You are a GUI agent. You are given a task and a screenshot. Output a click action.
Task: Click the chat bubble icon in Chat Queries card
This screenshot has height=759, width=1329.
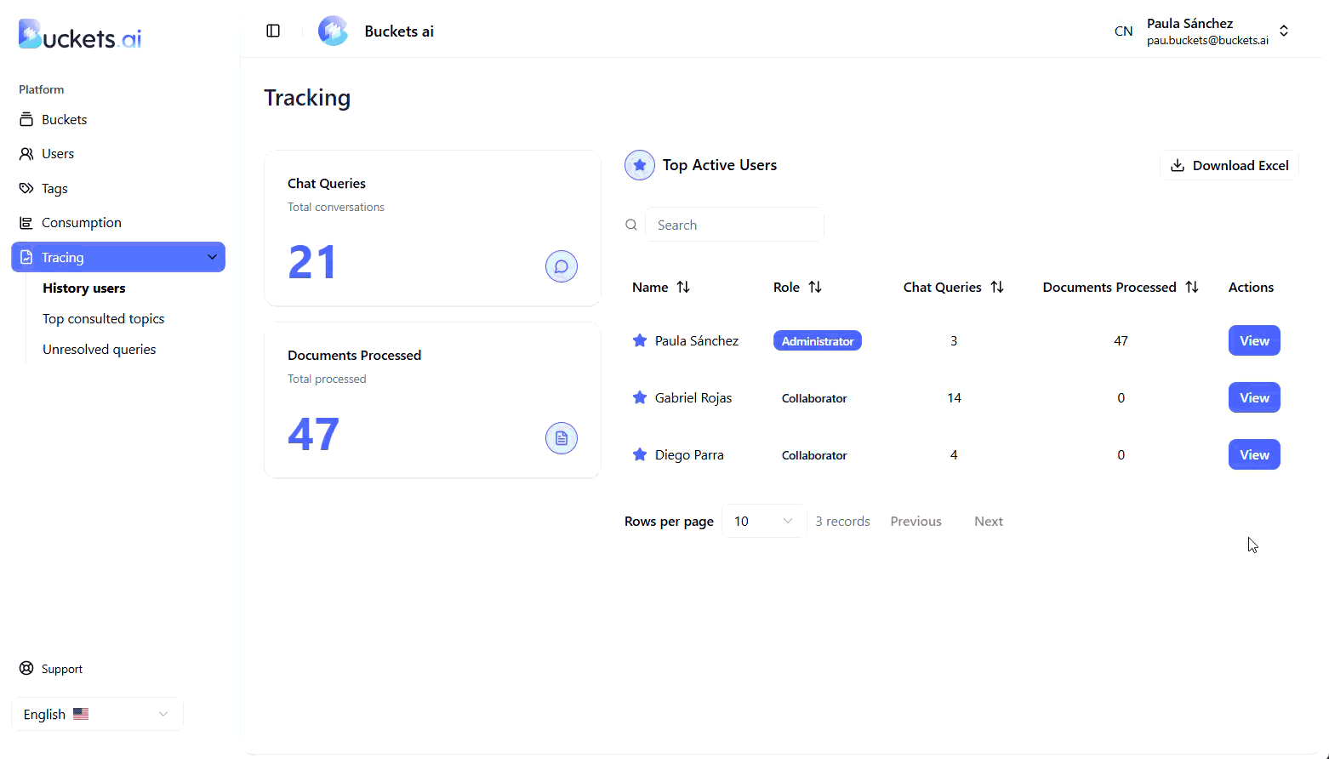coord(561,266)
